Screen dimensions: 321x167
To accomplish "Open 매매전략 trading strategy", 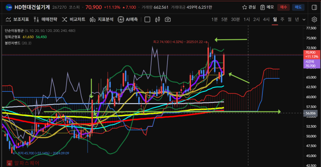I will tap(45, 19).
